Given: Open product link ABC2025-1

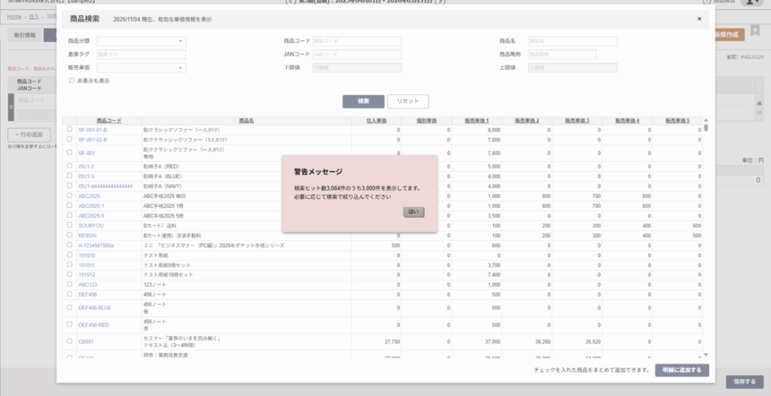Looking at the screenshot, I should click(x=91, y=206).
